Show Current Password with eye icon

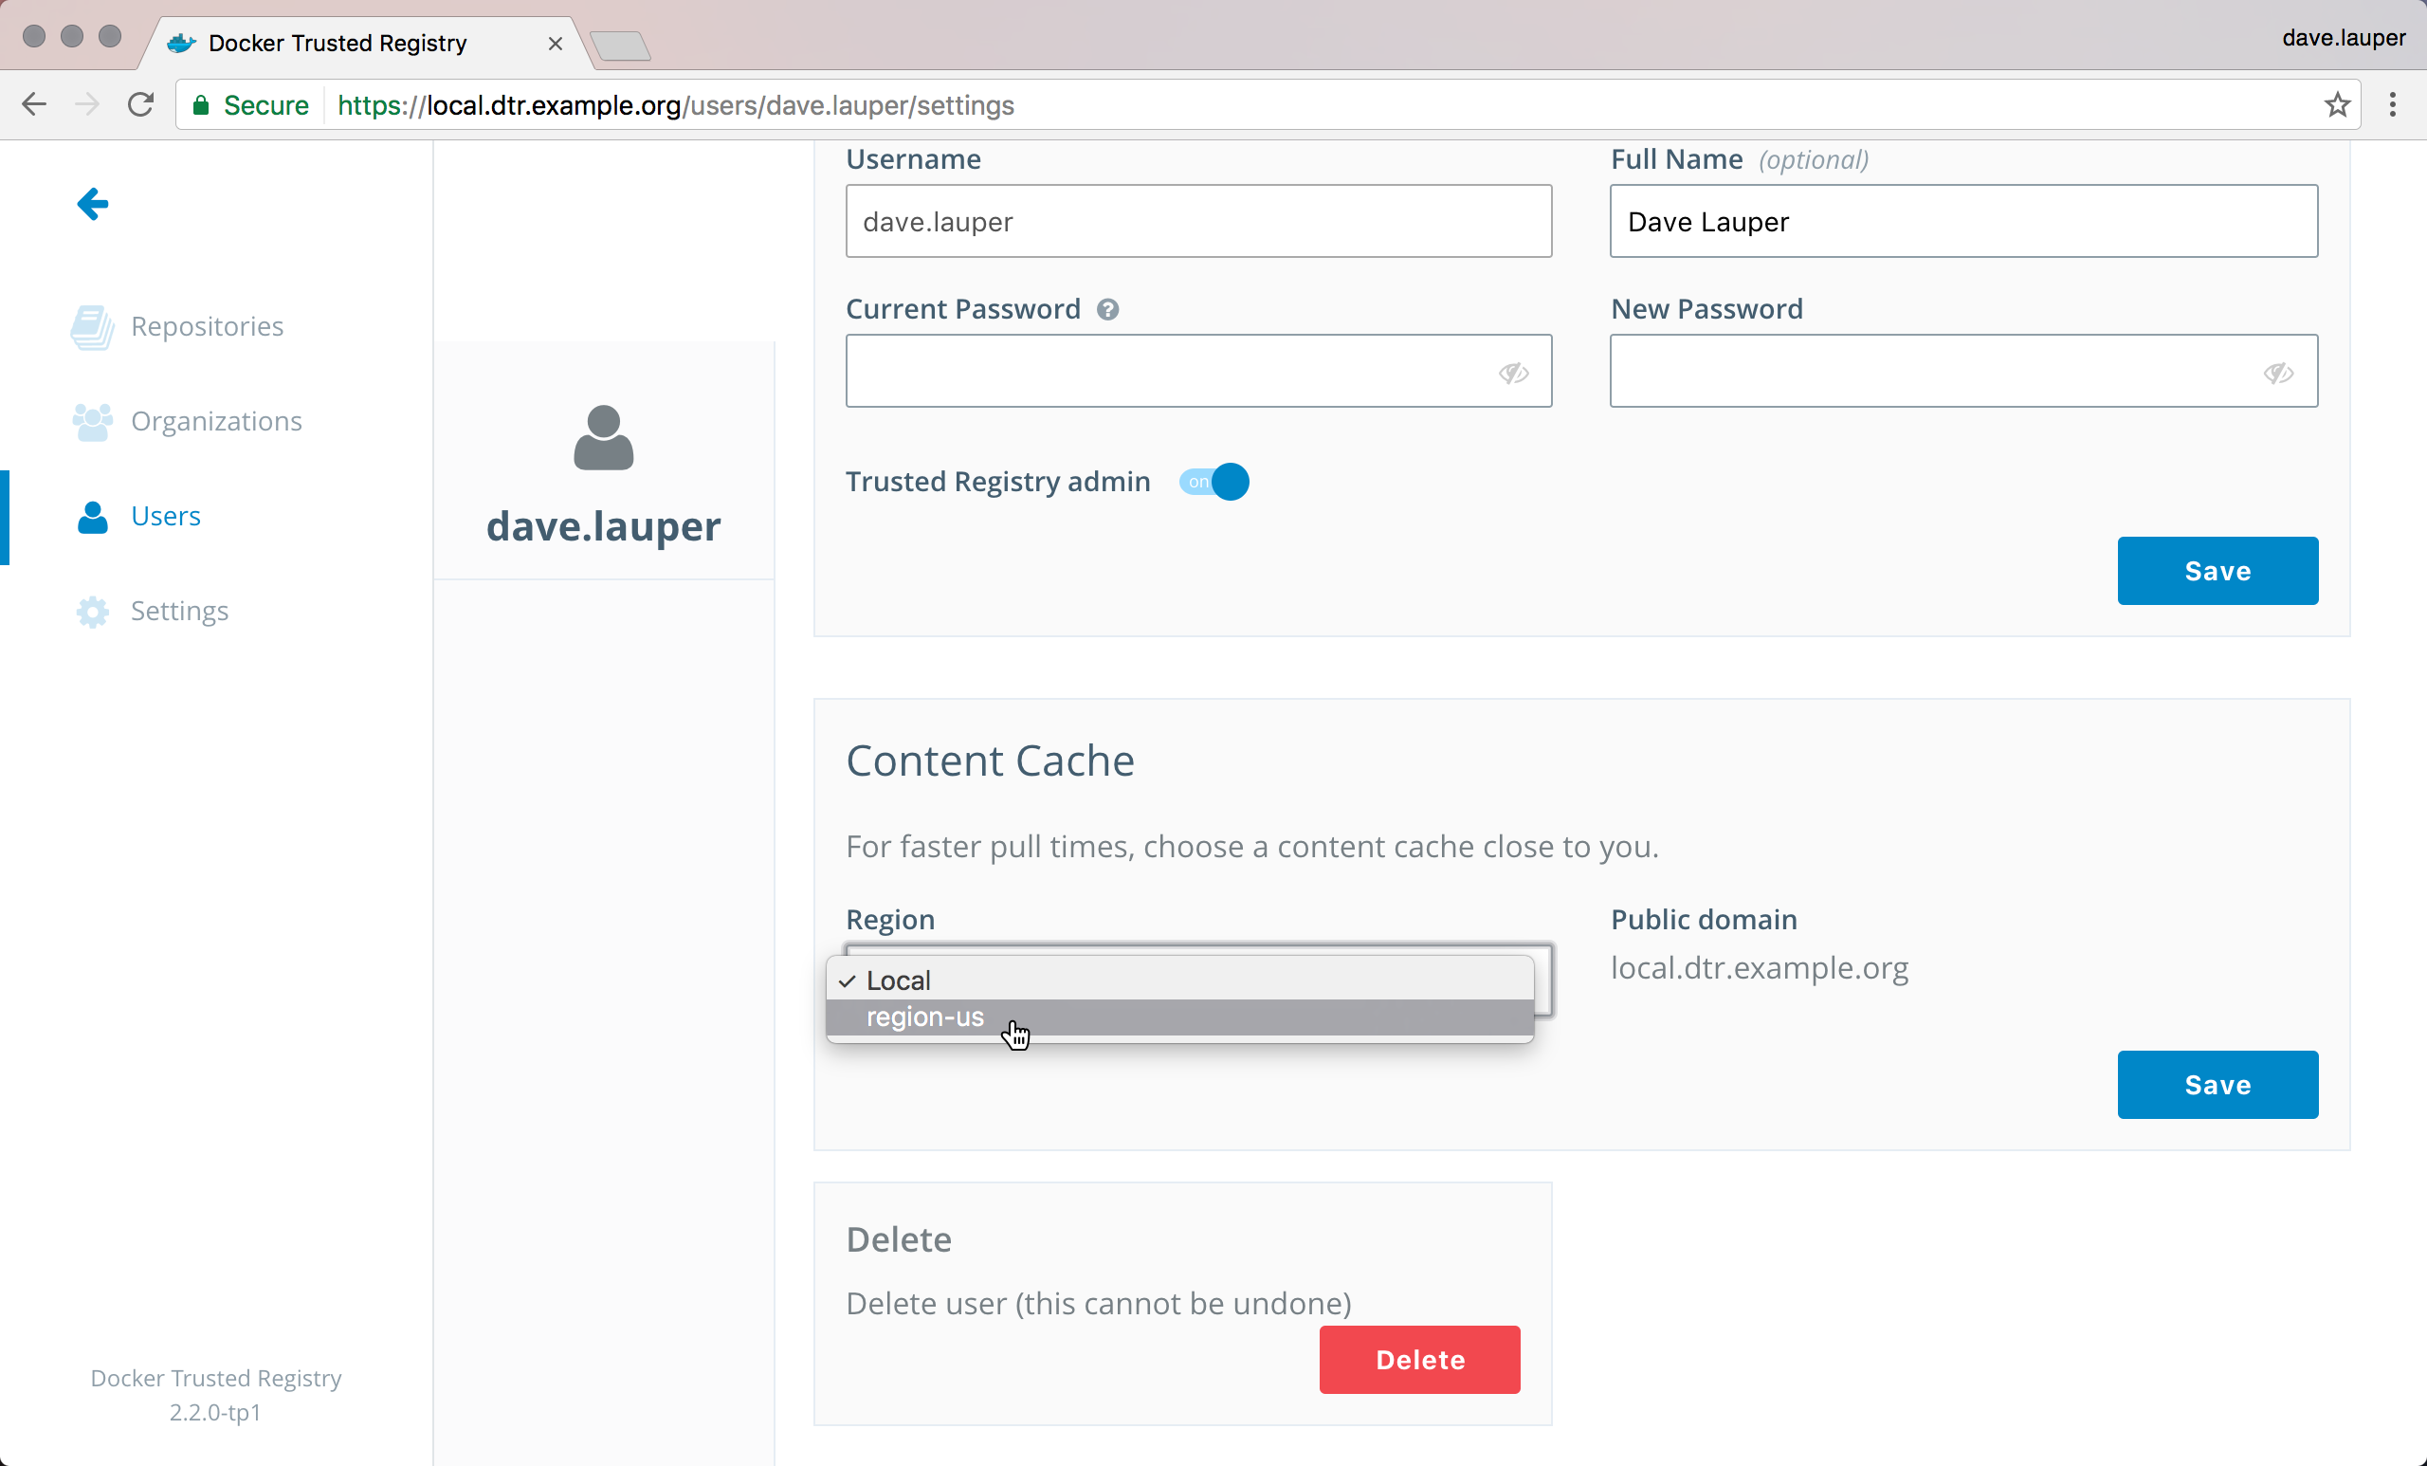click(1513, 373)
